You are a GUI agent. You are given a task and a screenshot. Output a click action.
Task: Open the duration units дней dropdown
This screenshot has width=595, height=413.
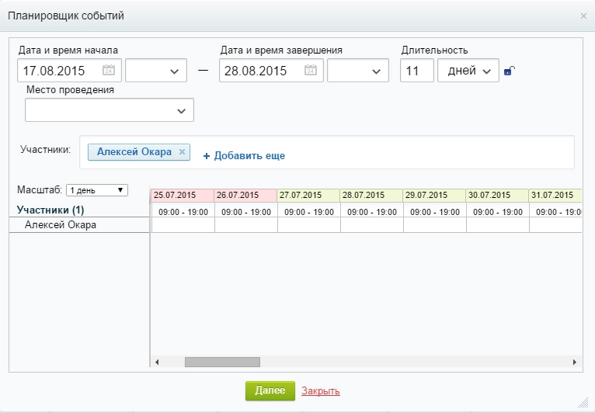468,71
